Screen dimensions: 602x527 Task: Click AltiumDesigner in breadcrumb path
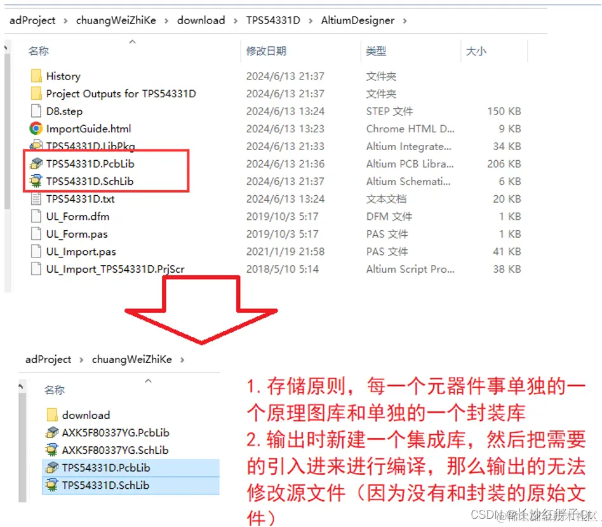click(x=358, y=20)
